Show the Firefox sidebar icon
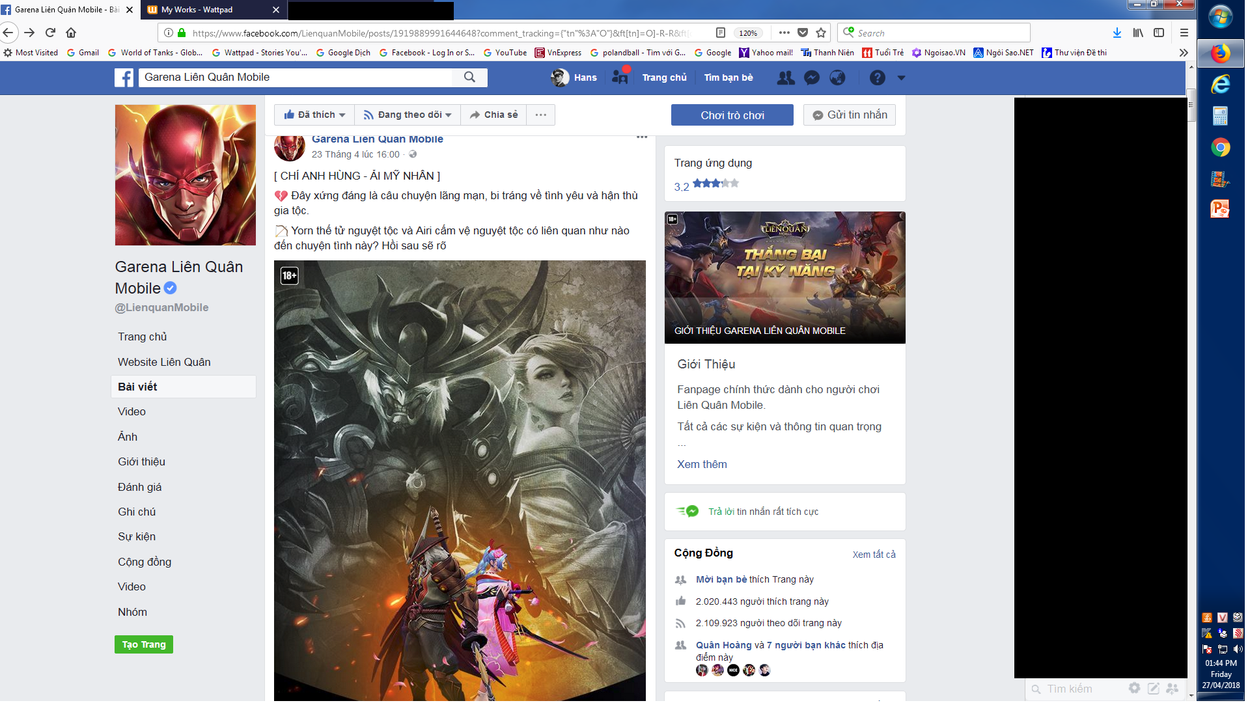The height and width of the screenshot is (703, 1250). tap(1159, 33)
